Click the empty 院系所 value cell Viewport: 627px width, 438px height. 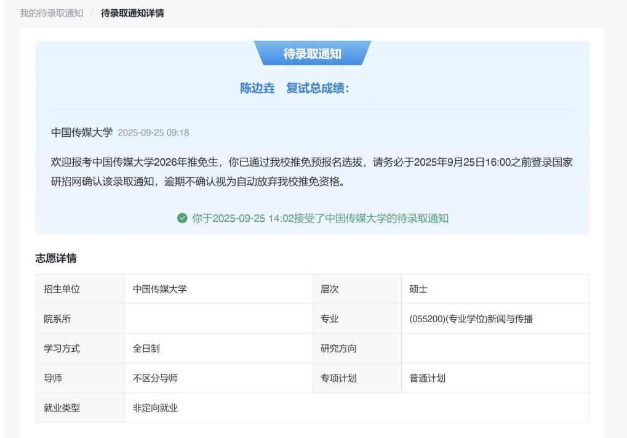(x=218, y=318)
